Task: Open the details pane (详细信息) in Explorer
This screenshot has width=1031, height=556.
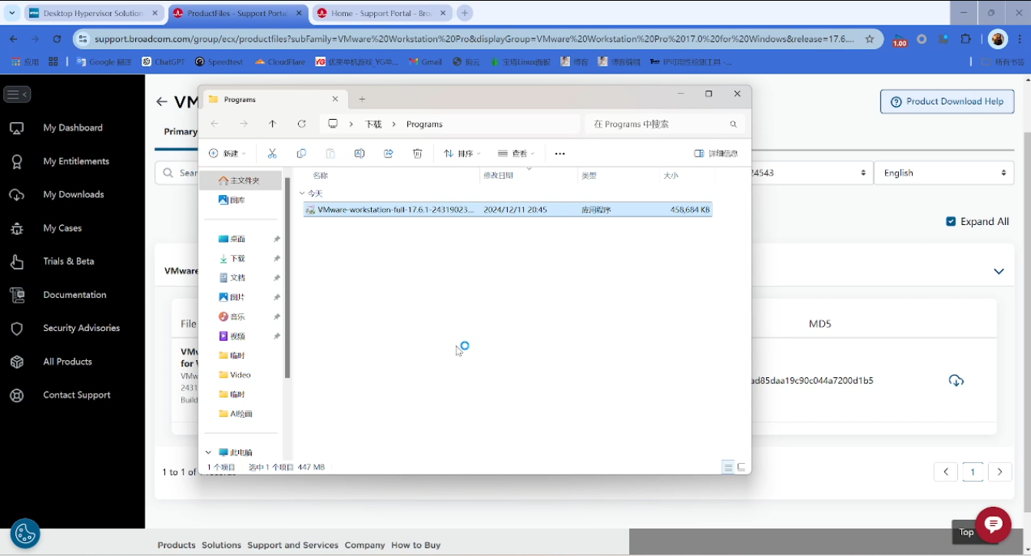Action: (716, 154)
